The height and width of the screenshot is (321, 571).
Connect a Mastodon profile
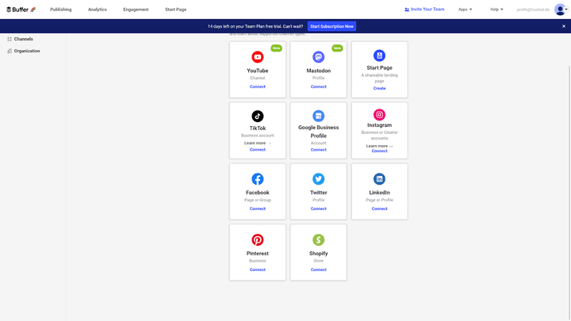[x=318, y=86]
